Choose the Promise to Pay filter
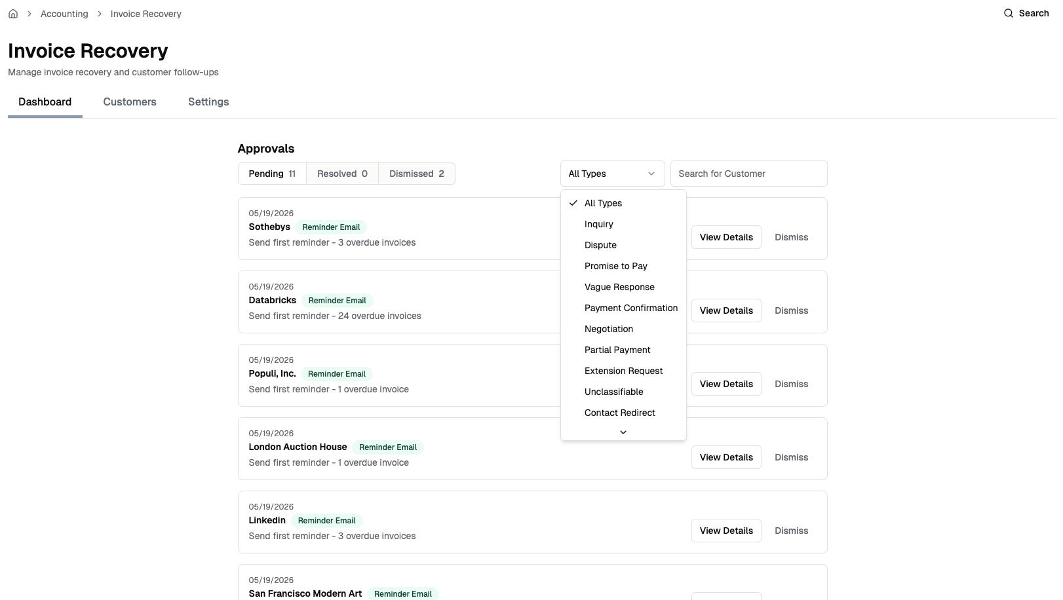The height and width of the screenshot is (600, 1063). [x=623, y=266]
